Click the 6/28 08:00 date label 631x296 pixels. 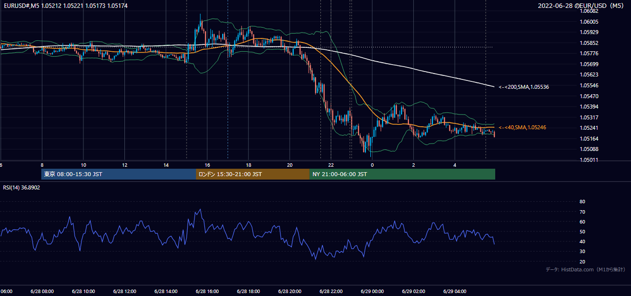point(41,291)
